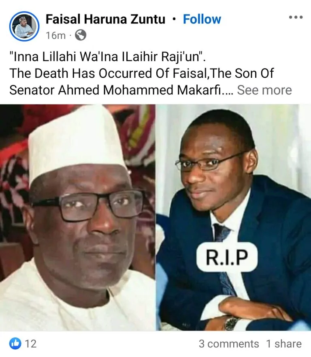Click the blue thumbs-up reaction icon
The image size is (311, 357).
click(x=15, y=343)
